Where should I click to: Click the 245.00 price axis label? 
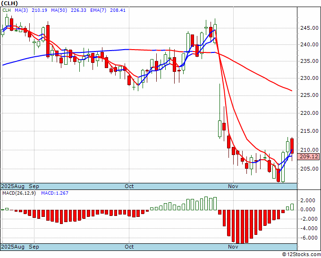309,28
